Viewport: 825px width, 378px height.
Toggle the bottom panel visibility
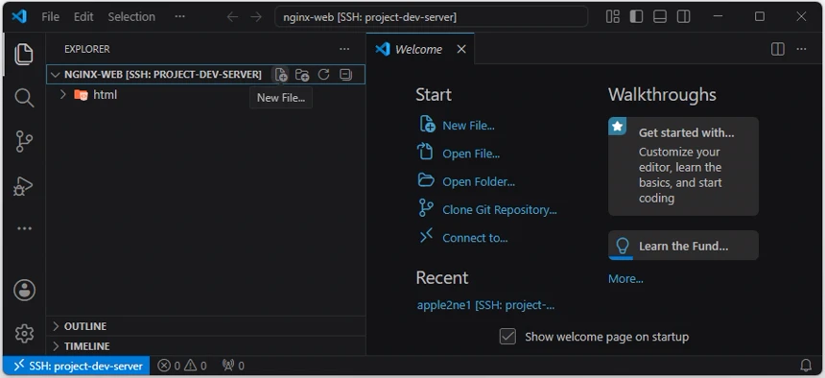[x=660, y=17]
